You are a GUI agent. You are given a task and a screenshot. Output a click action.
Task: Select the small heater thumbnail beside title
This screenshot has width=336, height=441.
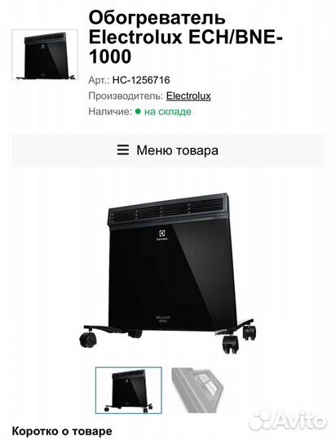(45, 55)
